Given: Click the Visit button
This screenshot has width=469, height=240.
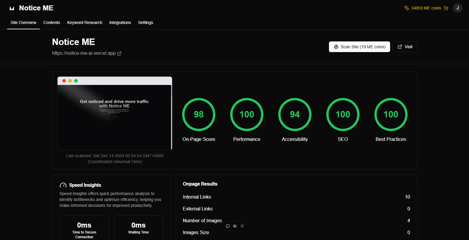Looking at the screenshot, I should pyautogui.click(x=405, y=47).
